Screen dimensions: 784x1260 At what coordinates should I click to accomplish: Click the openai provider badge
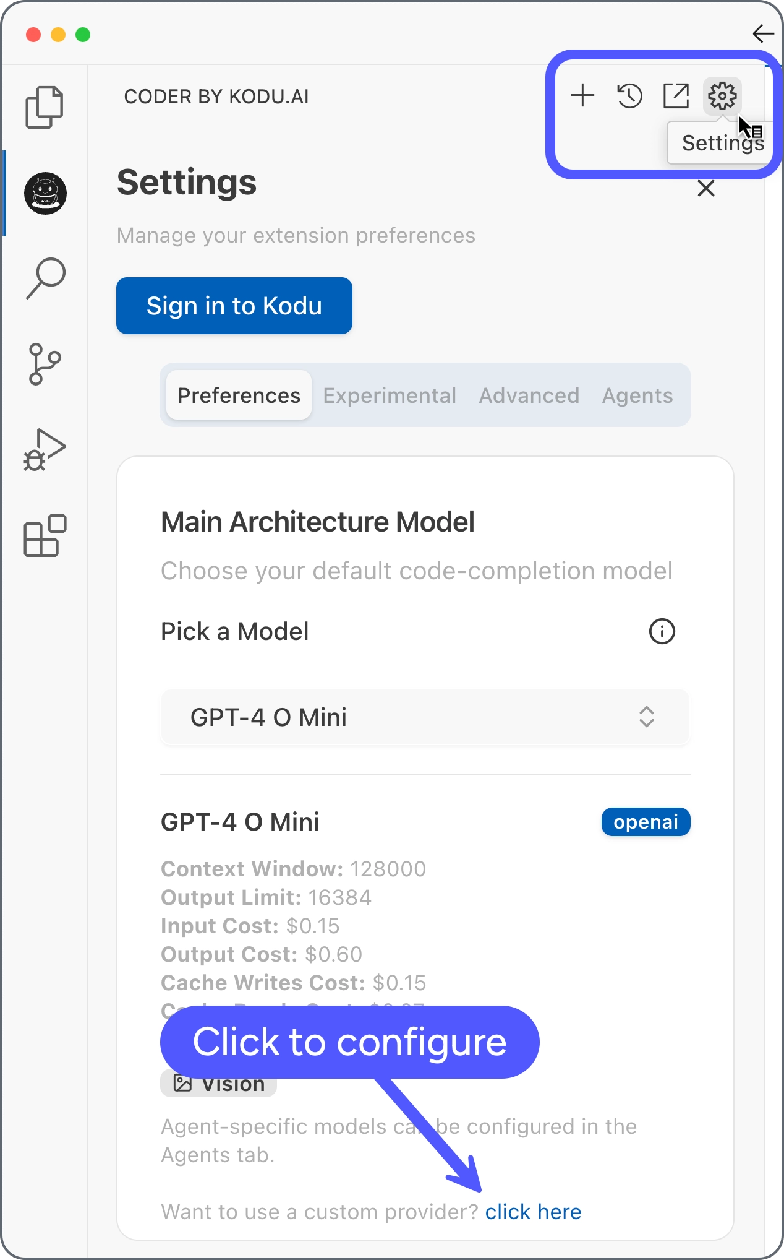click(x=646, y=822)
